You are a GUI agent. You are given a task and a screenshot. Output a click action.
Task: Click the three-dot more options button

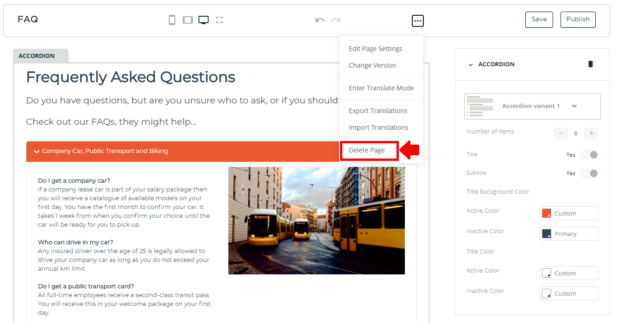[418, 21]
